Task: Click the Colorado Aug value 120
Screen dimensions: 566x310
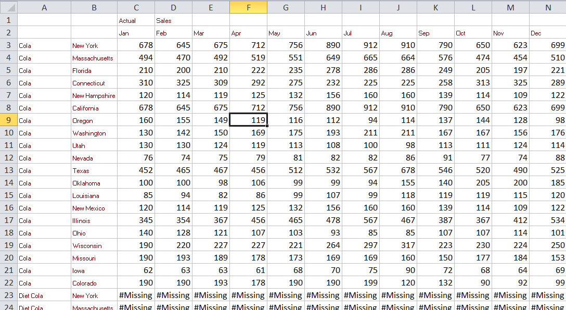Action: pos(398,283)
